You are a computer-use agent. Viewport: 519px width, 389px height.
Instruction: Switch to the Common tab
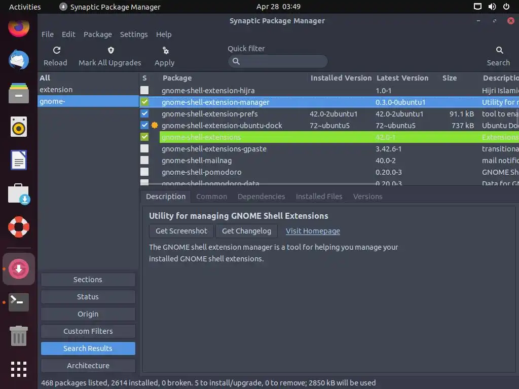click(211, 197)
